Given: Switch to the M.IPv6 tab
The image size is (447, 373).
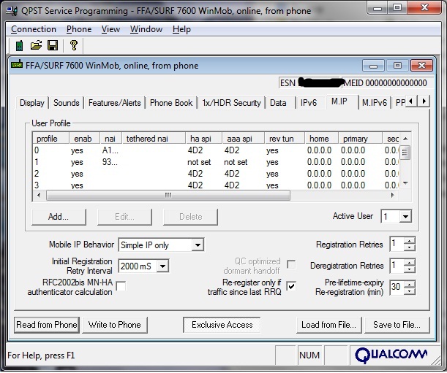Looking at the screenshot, I should [375, 103].
